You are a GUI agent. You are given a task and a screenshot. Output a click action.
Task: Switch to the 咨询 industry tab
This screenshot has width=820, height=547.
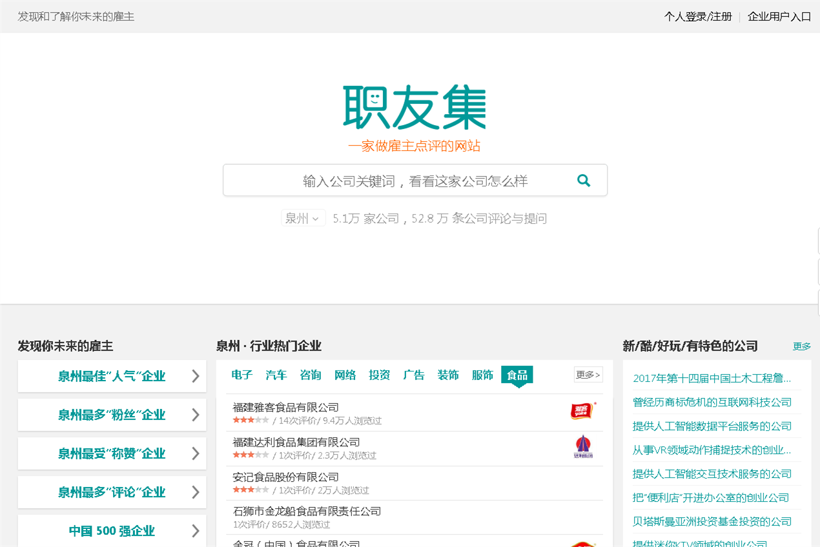click(311, 375)
